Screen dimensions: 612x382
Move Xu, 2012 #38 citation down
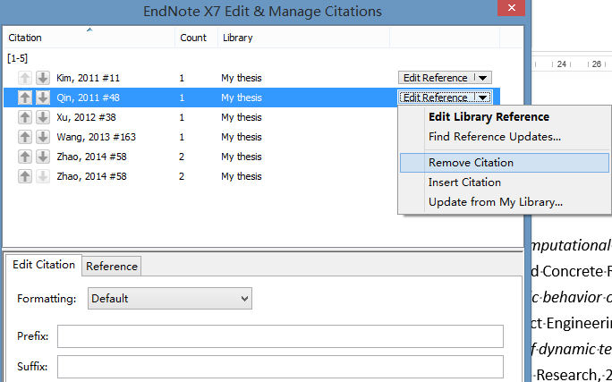(43, 117)
